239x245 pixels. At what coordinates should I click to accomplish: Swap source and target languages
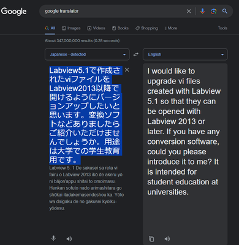point(136,55)
